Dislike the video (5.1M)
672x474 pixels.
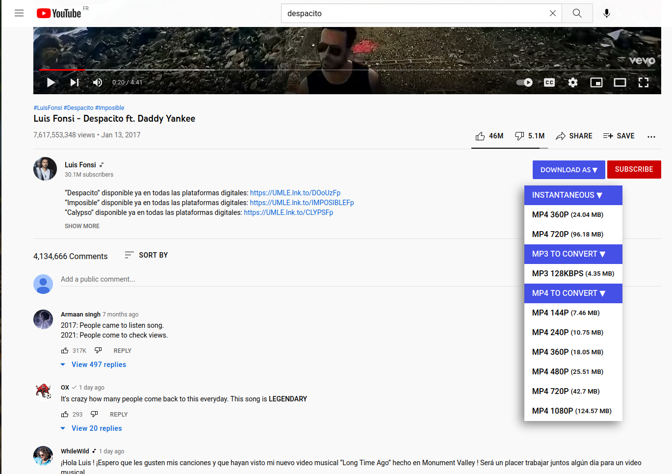tap(530, 136)
